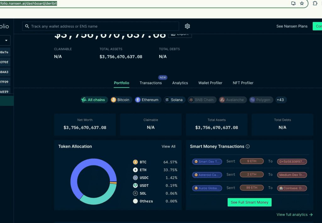Click See Full Smart Money button

point(249,202)
